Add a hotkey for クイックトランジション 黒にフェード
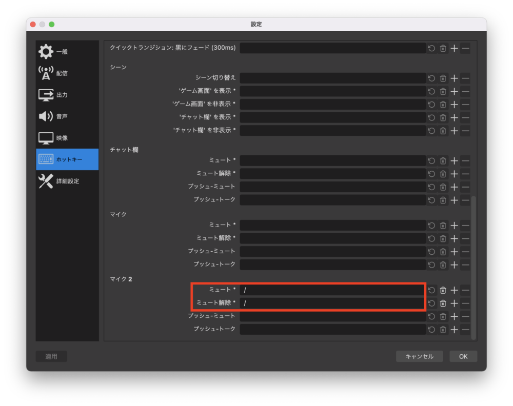Viewport: 513px width, 406px height. click(454, 48)
